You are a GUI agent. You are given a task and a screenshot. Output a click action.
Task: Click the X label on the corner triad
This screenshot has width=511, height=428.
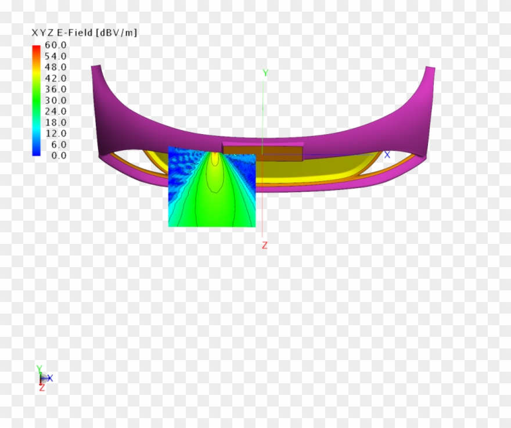click(50, 378)
